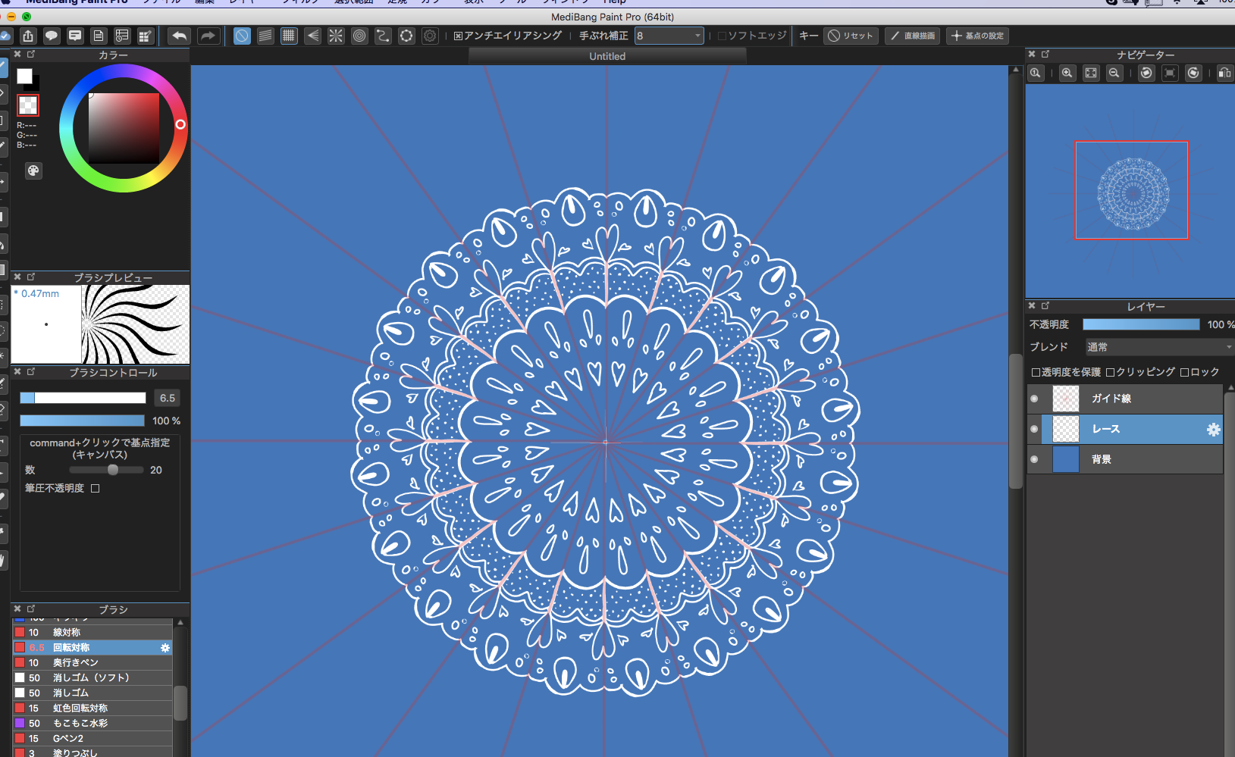
Task: Select 線対称 brush
Action: tap(92, 633)
